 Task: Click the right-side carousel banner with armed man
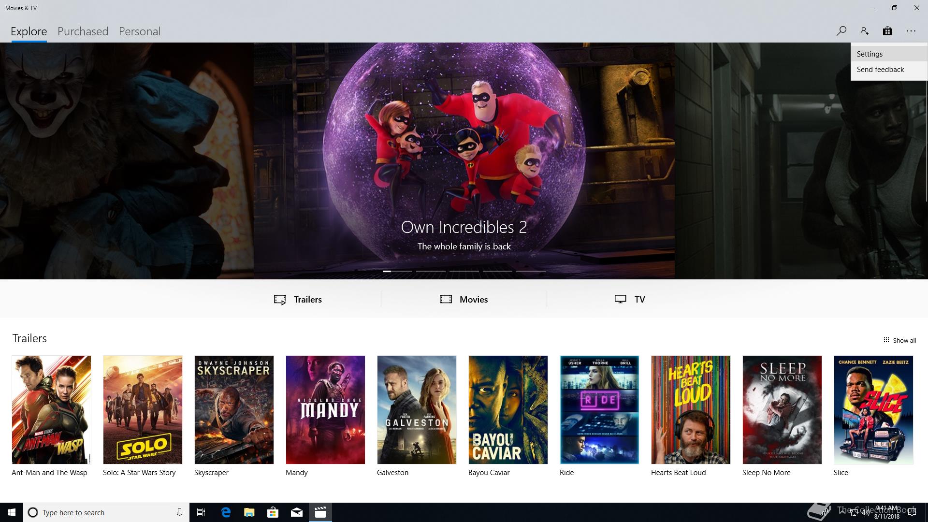(x=801, y=161)
